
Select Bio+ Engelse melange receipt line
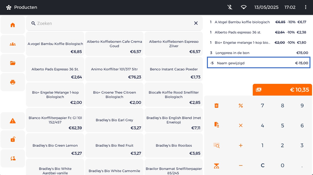point(259,42)
